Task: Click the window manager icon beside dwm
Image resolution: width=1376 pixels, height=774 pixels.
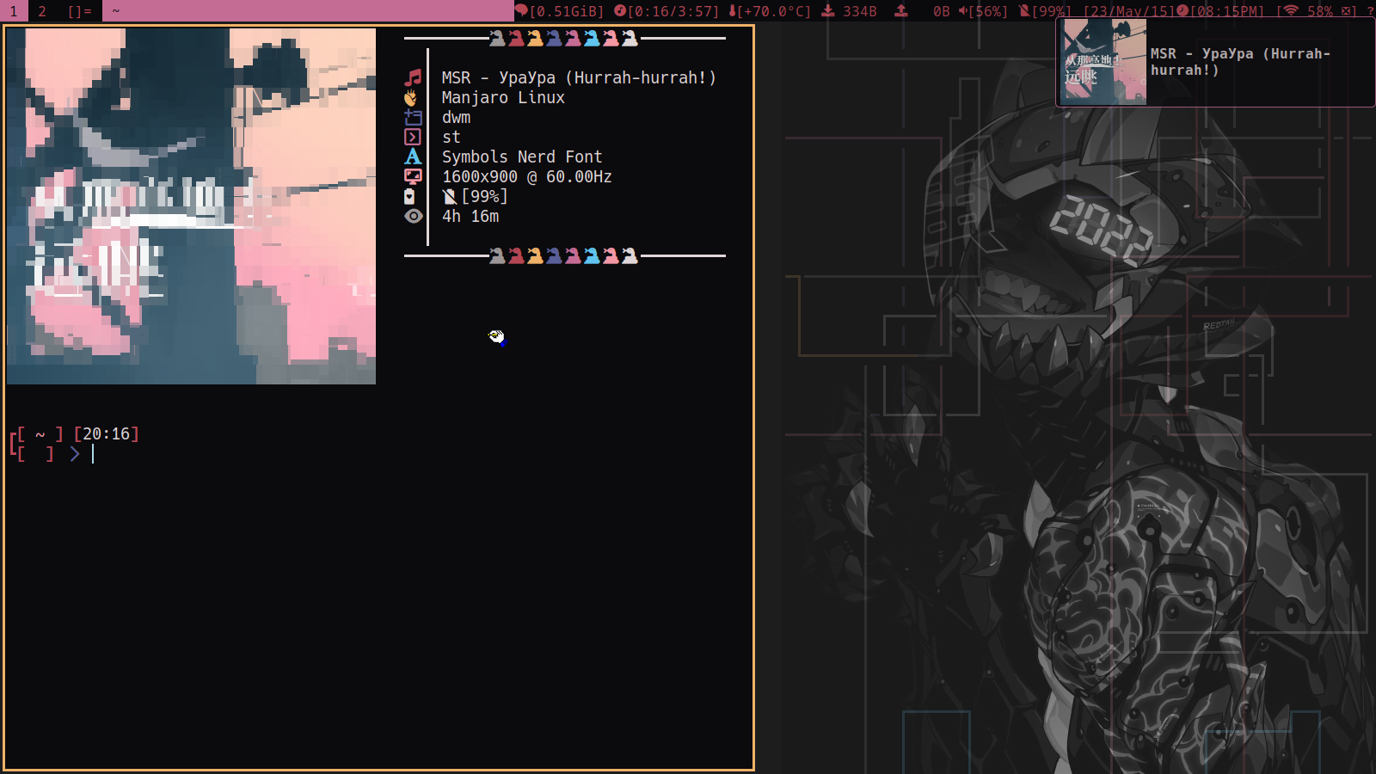Action: [x=413, y=117]
